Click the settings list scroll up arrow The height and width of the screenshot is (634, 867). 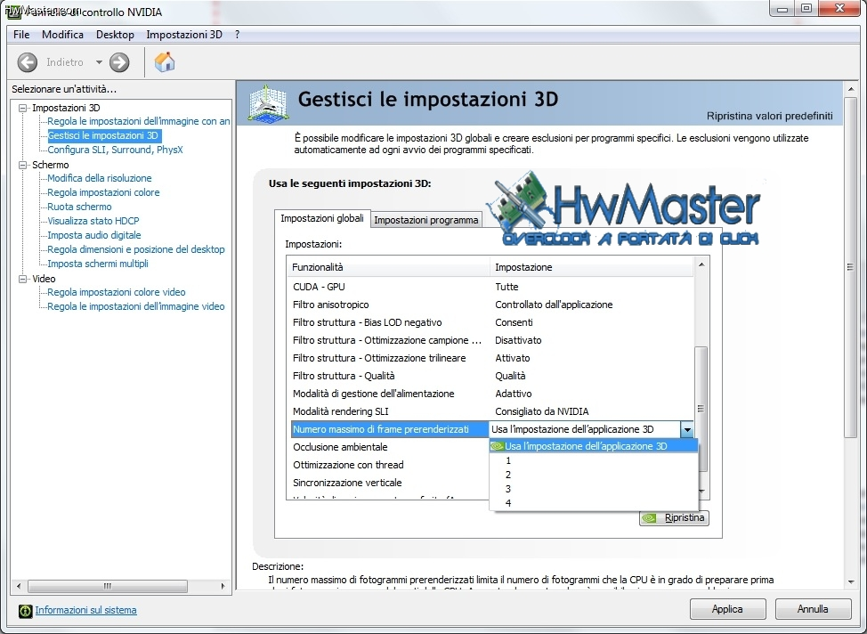[701, 264]
